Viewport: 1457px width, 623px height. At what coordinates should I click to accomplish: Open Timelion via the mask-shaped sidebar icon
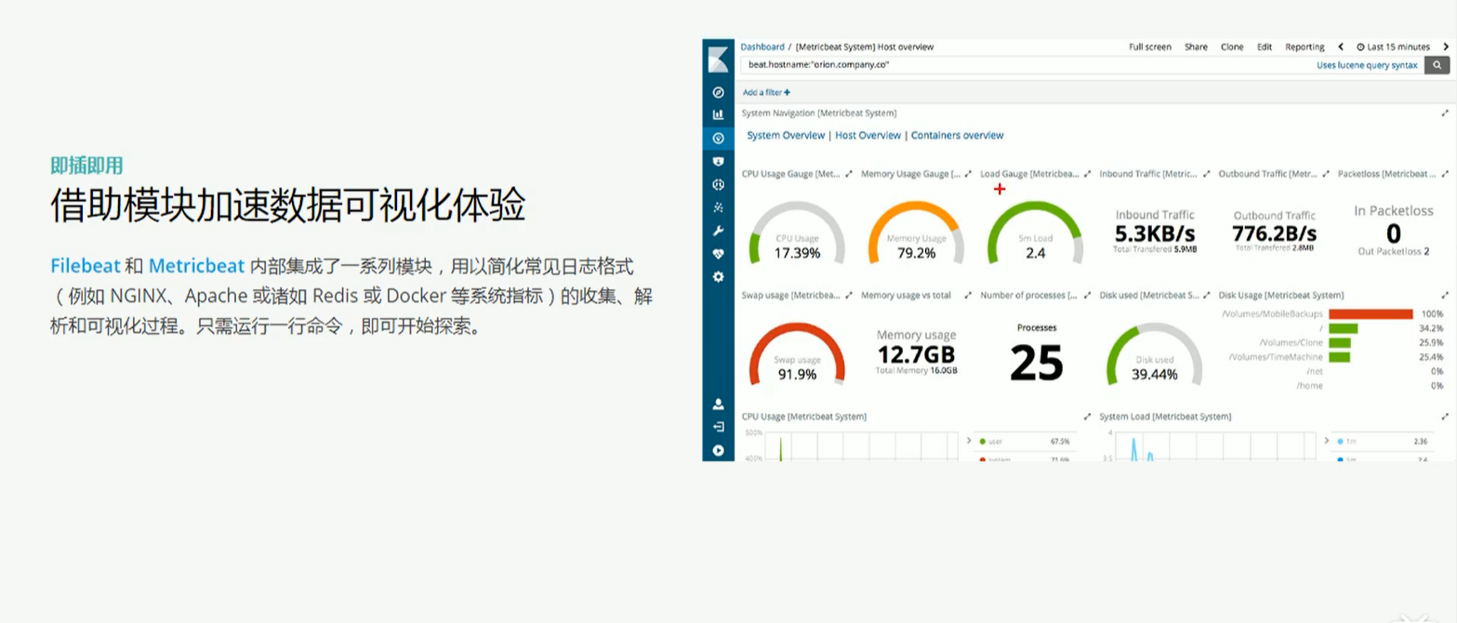(x=718, y=161)
